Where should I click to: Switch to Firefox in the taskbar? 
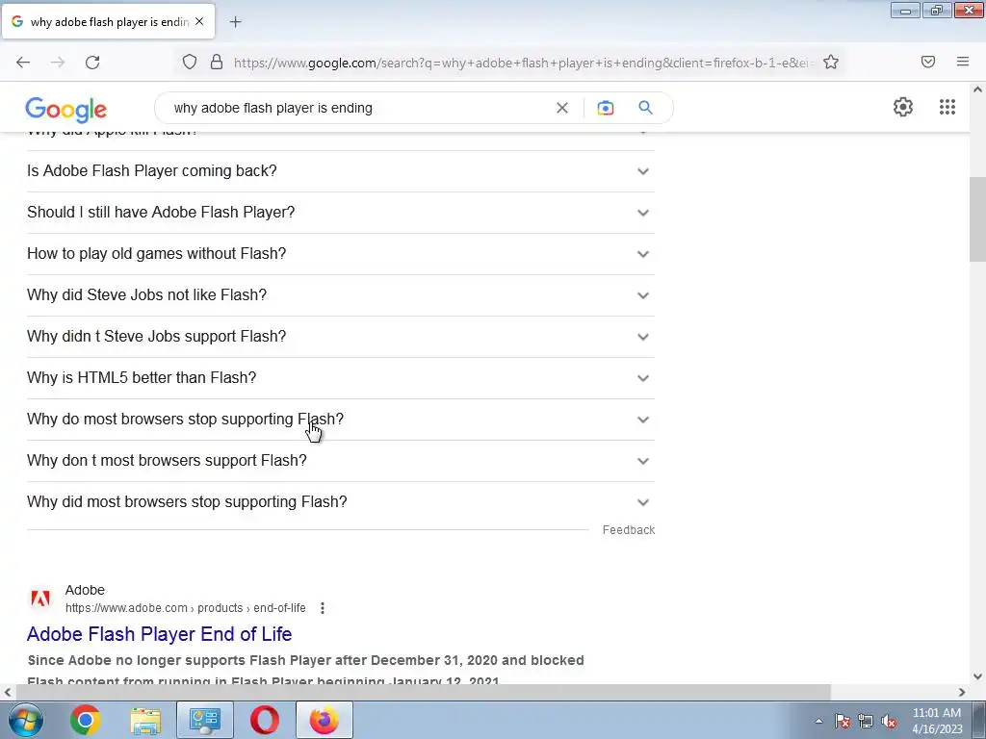pyautogui.click(x=324, y=720)
